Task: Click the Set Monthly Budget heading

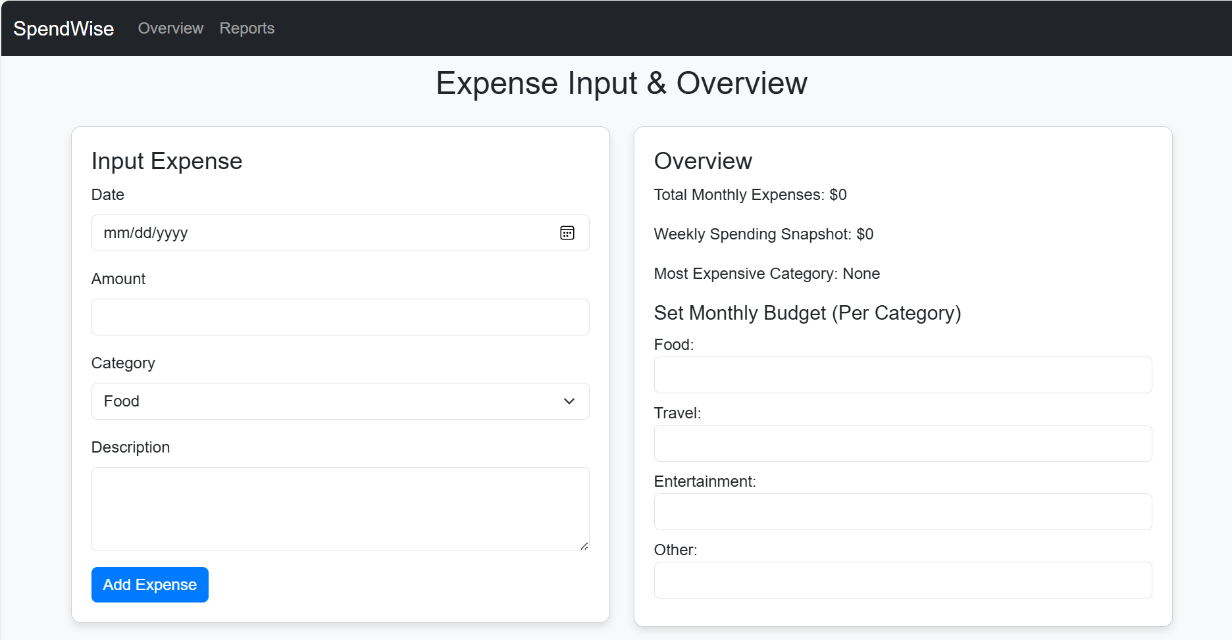Action: click(x=808, y=313)
